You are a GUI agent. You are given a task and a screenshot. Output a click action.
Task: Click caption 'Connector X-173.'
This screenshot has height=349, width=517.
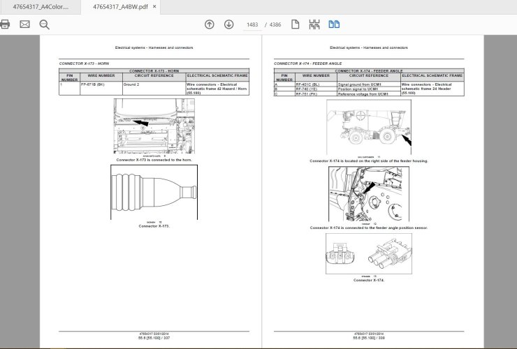(x=154, y=226)
